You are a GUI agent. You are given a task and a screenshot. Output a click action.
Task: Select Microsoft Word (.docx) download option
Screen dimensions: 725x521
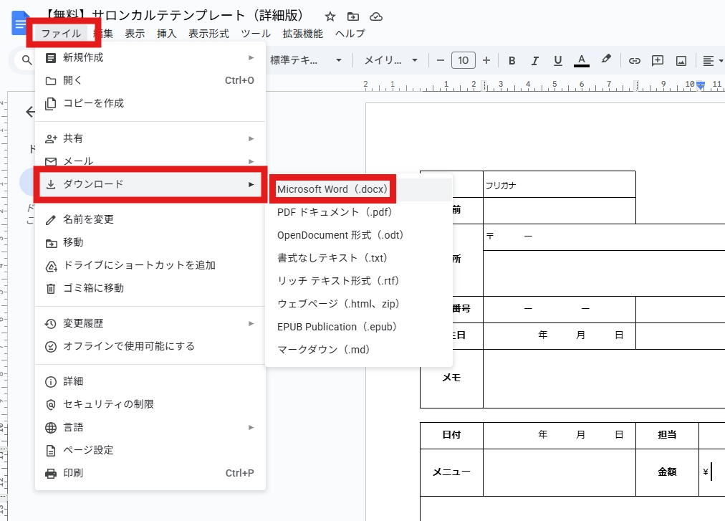[x=332, y=189]
